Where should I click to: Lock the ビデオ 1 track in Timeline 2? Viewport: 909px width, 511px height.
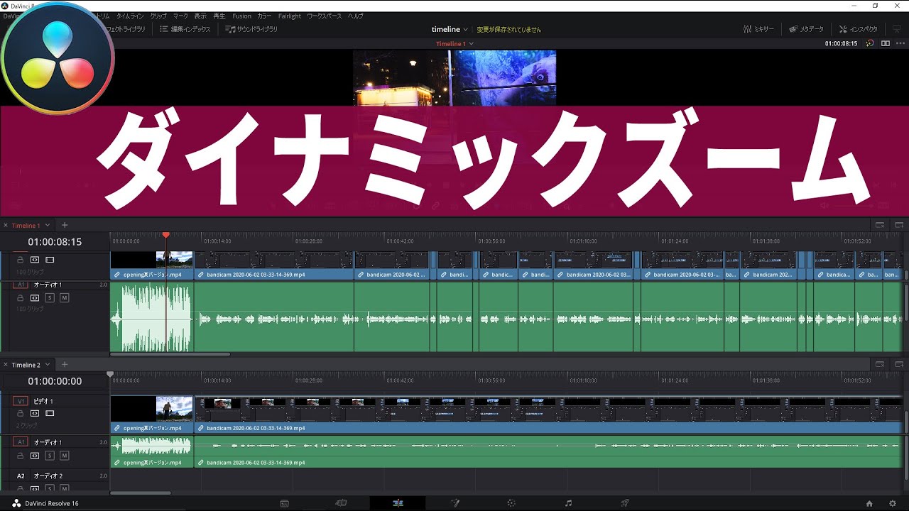[x=21, y=413]
